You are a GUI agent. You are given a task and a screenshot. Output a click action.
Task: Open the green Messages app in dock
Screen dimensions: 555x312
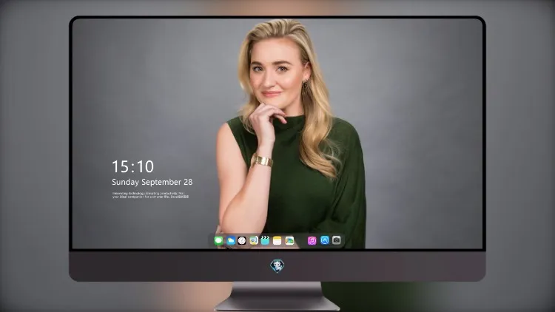(x=219, y=240)
